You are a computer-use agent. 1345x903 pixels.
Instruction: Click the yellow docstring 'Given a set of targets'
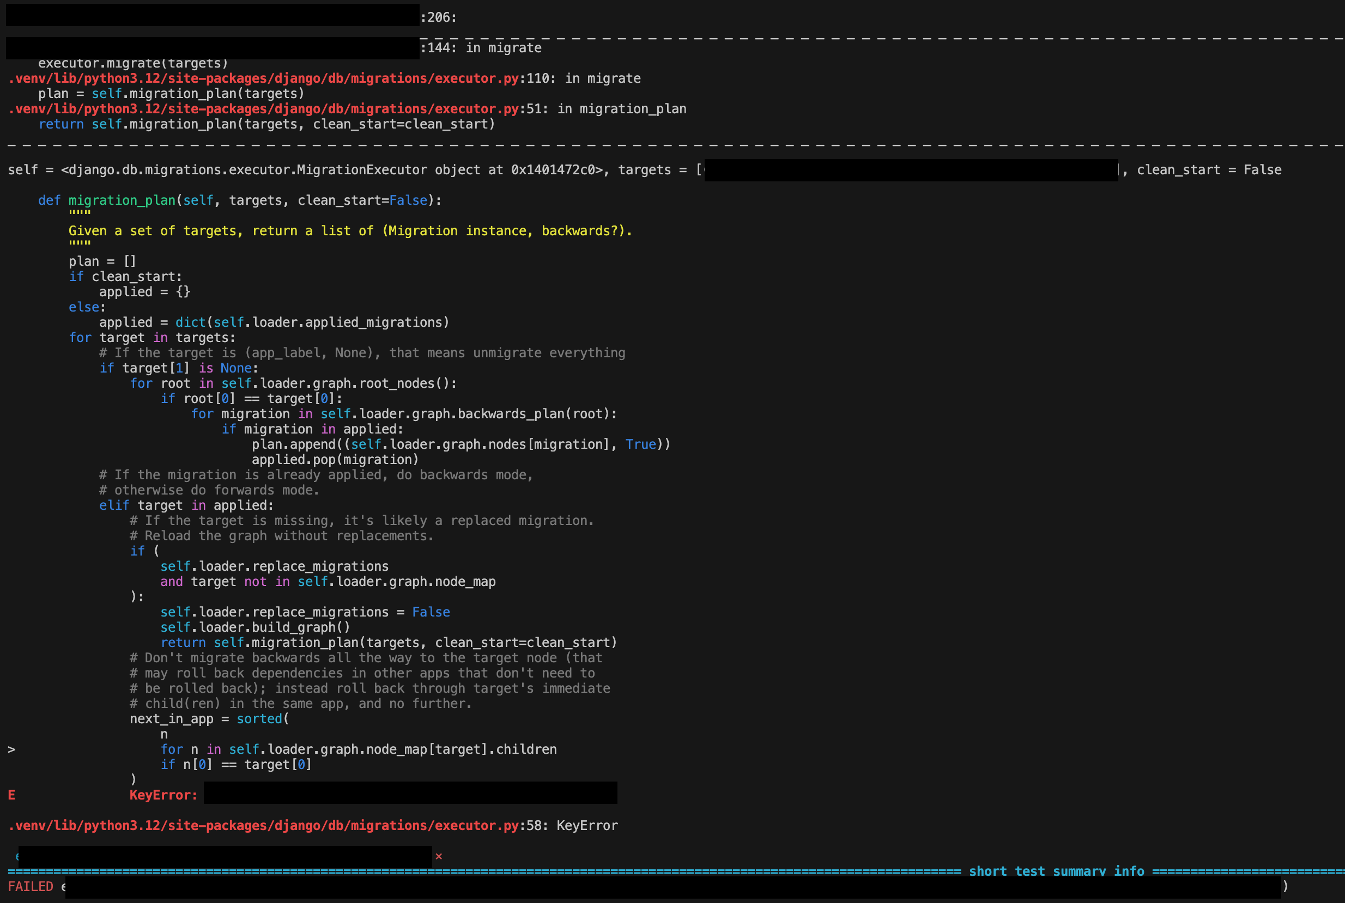point(350,231)
